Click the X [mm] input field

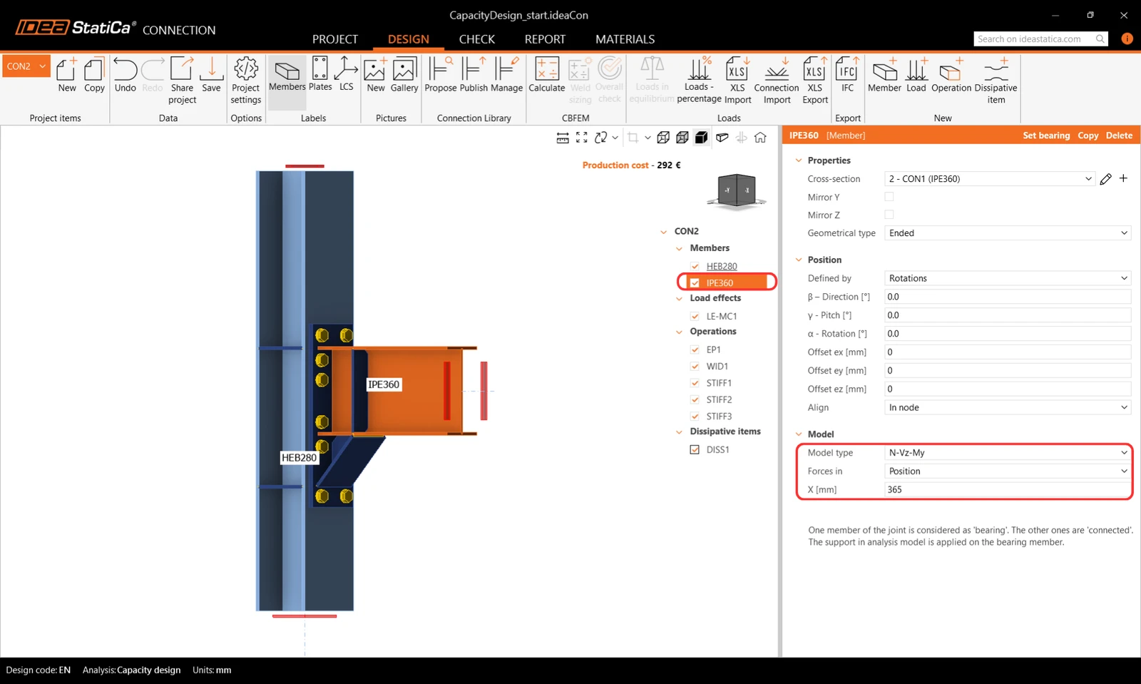(x=1008, y=489)
